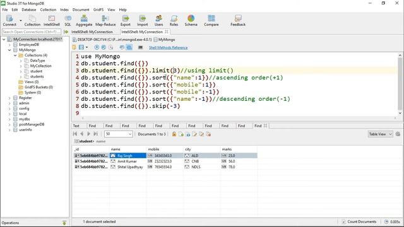404x227 pixels.
Task: Close the active IntelliShell tab
Action: click(x=167, y=32)
